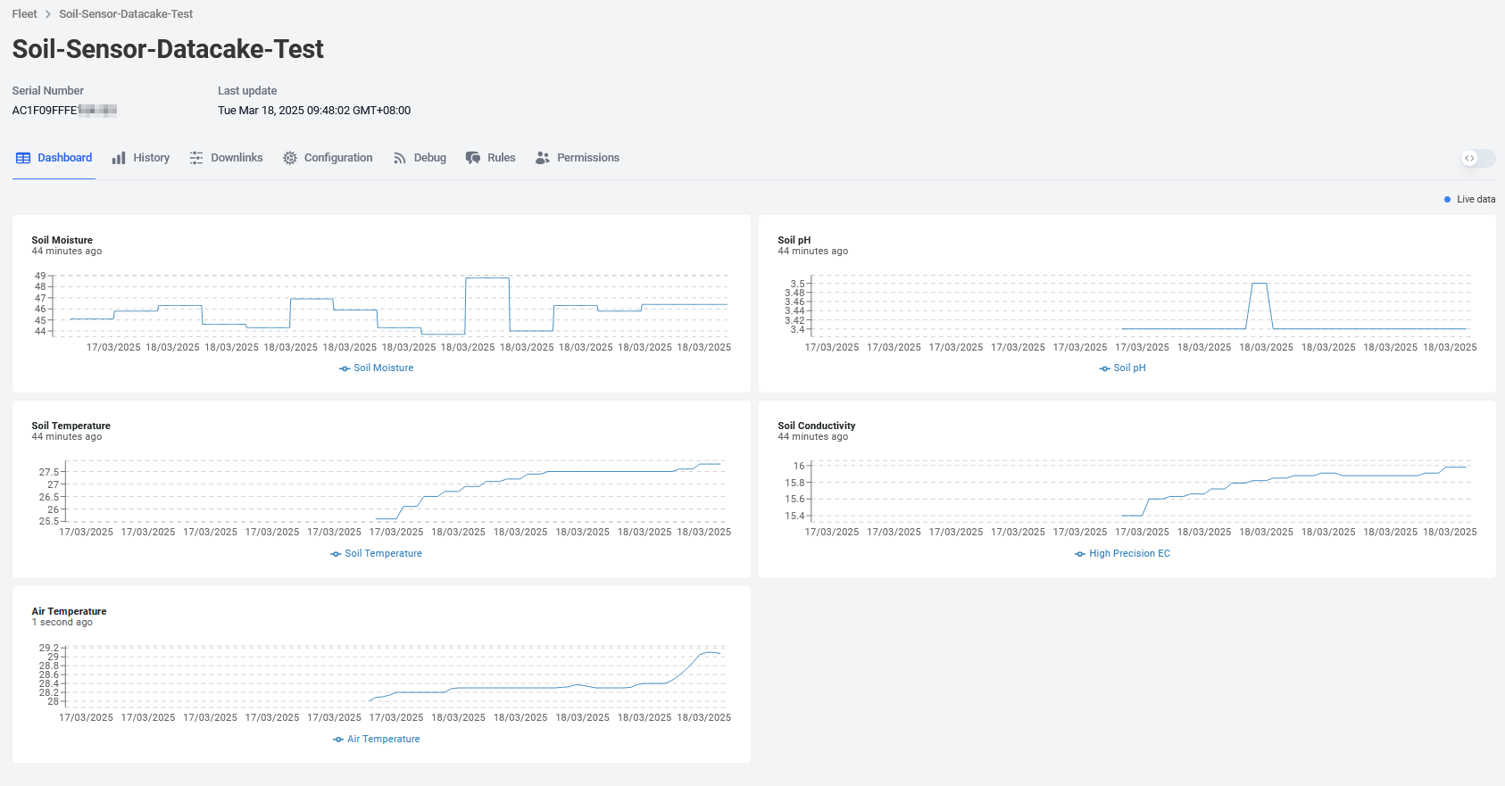Click the Dashboard table icon
Image resolution: width=1505 pixels, height=786 pixels.
[x=23, y=158]
